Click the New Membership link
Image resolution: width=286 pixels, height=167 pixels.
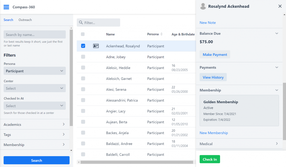[x=214, y=133]
